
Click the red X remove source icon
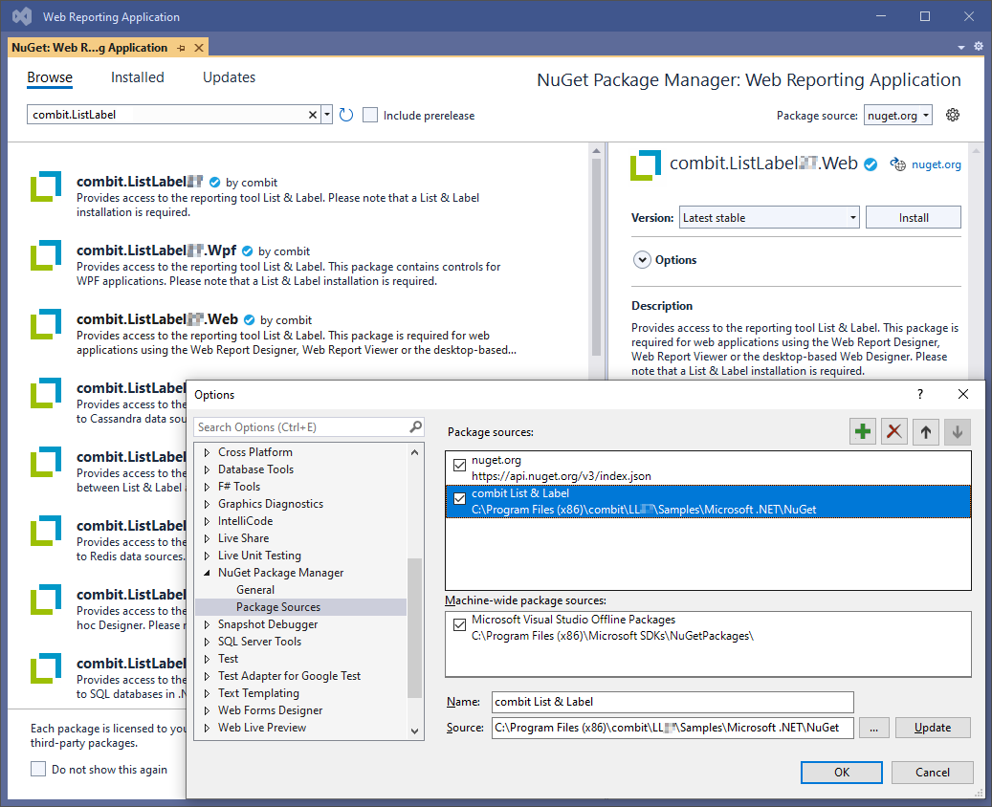pos(894,432)
